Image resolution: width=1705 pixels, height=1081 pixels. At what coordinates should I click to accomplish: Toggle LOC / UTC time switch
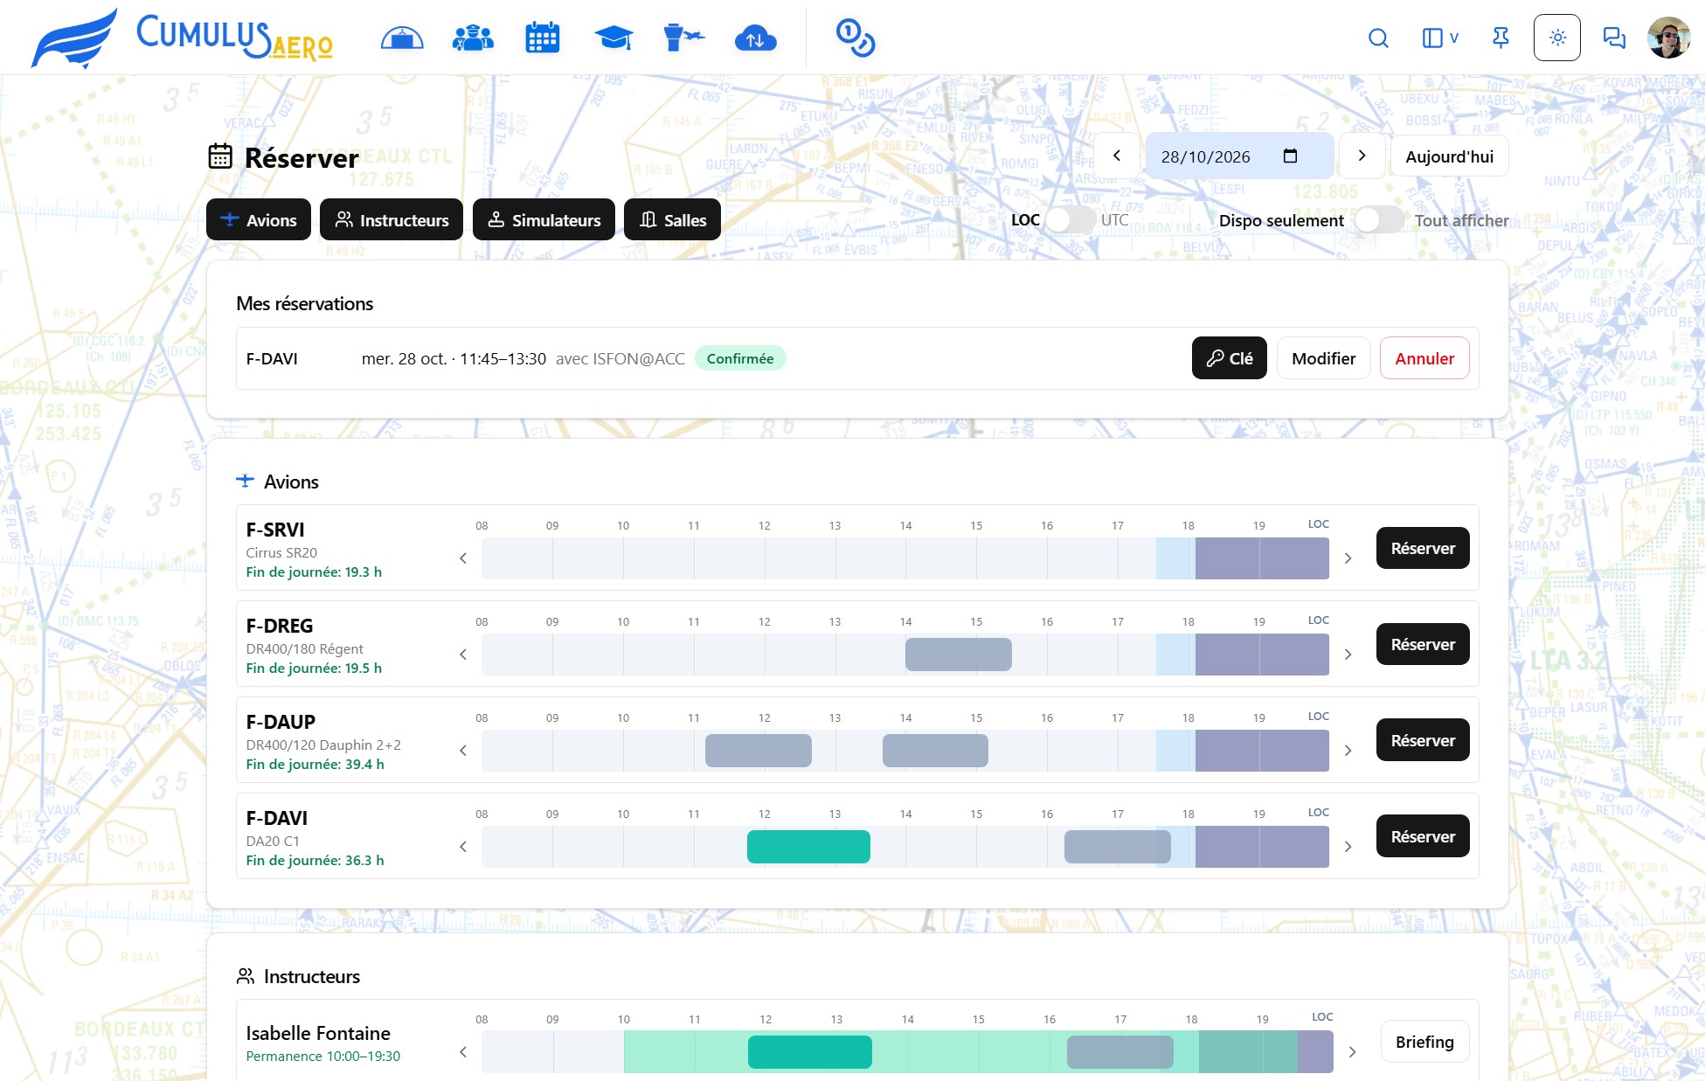click(x=1071, y=219)
